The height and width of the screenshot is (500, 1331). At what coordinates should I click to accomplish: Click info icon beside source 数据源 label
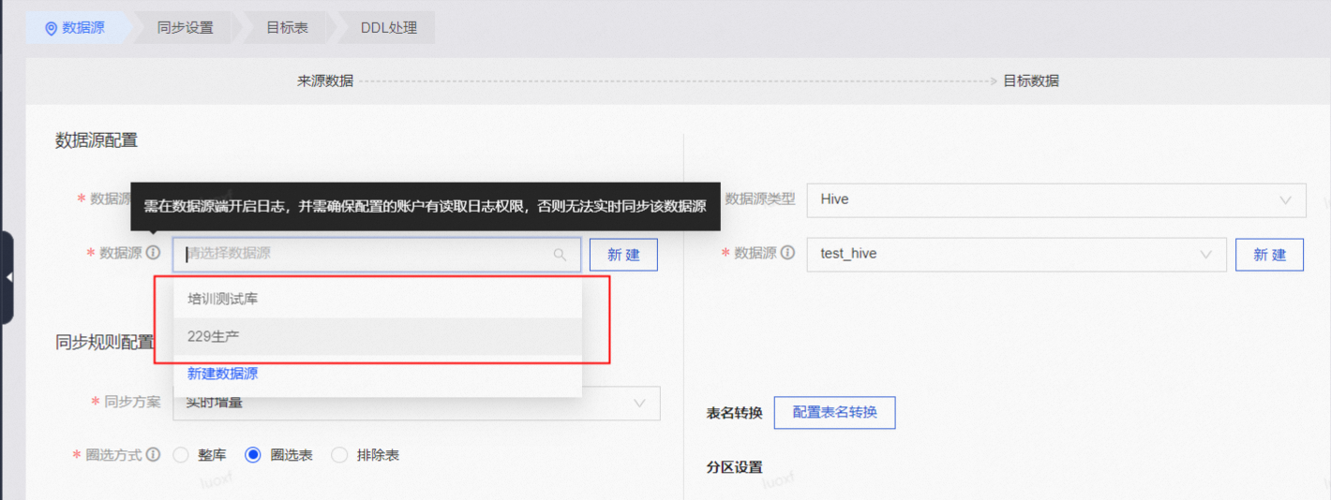(x=154, y=253)
